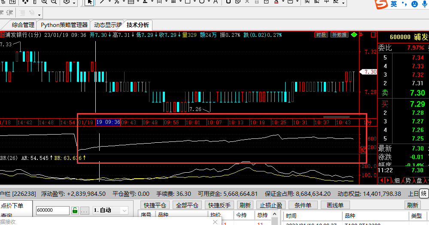The width and height of the screenshot is (429, 225).
Task: Click the red underlined A color icon
Action: click(276, 2)
